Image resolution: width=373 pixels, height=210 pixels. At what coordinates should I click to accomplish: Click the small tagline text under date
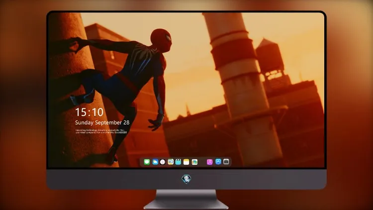coord(101,131)
